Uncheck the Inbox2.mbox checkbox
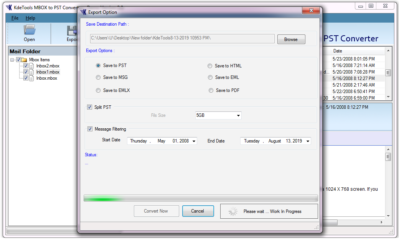The height and width of the screenshot is (239, 399). pyautogui.click(x=26, y=66)
